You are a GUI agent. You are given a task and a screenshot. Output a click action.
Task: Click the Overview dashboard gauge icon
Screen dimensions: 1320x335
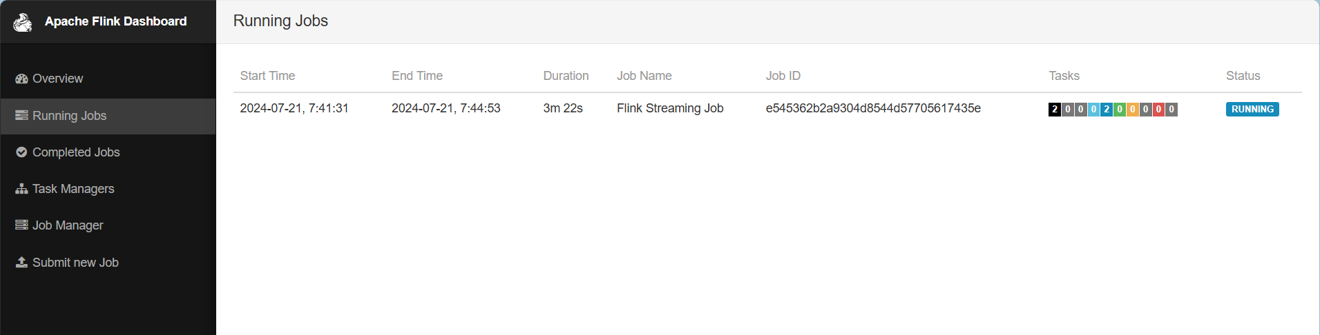(x=21, y=79)
